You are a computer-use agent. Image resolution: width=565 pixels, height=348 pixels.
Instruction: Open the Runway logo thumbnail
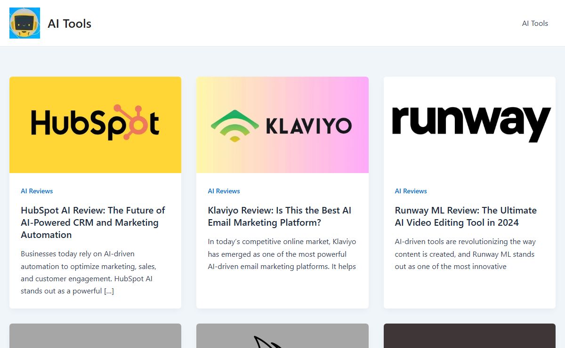[x=469, y=125]
